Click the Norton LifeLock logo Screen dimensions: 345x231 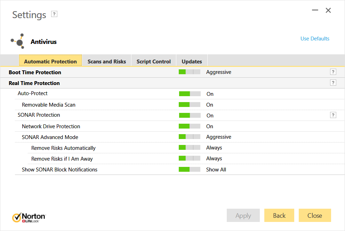[29, 217]
